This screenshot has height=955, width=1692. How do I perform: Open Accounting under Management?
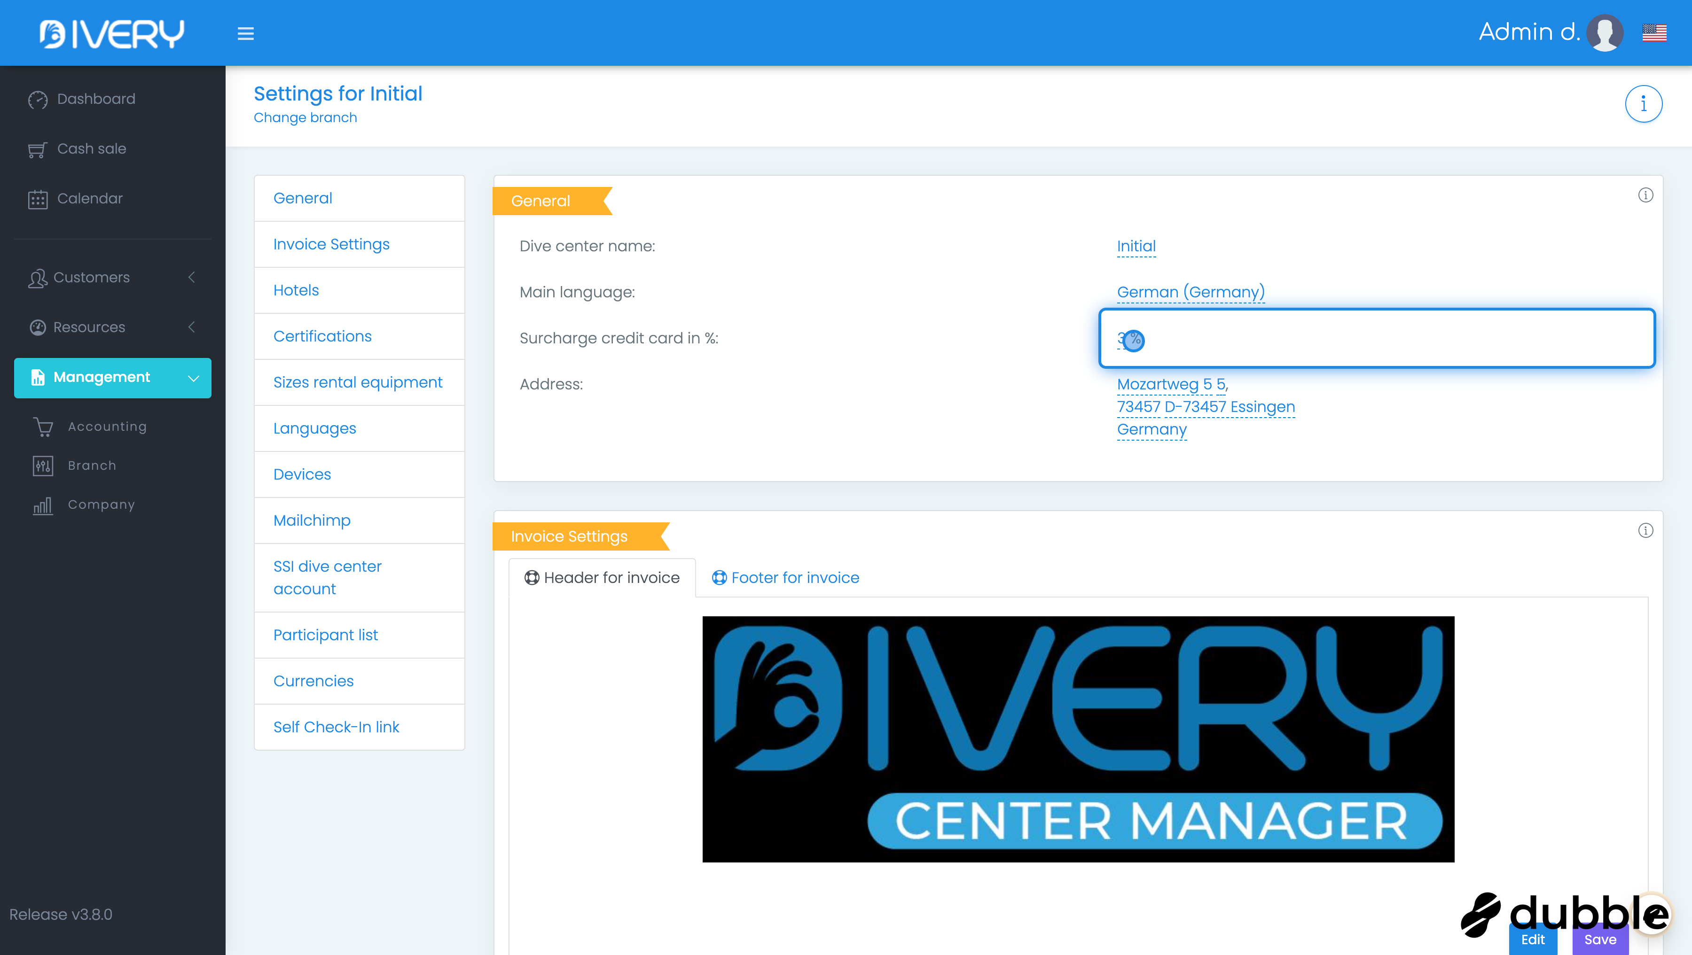107,427
